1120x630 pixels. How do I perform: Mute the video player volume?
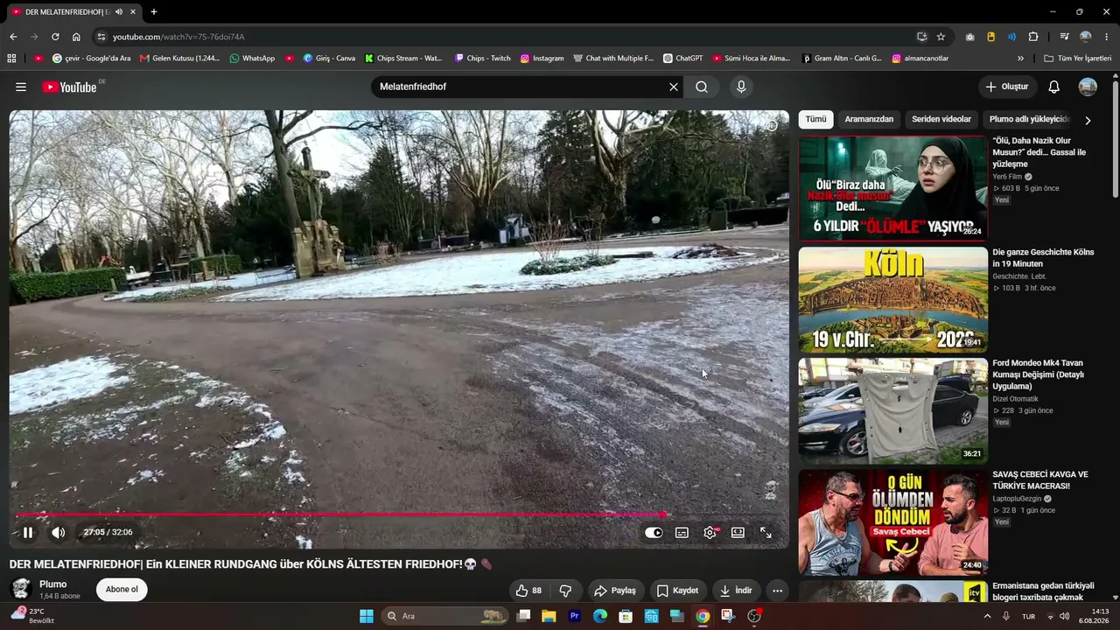[x=59, y=532]
